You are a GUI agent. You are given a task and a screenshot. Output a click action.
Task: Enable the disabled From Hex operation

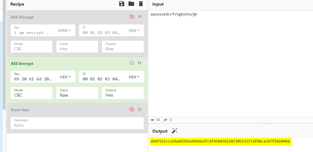tap(132, 110)
